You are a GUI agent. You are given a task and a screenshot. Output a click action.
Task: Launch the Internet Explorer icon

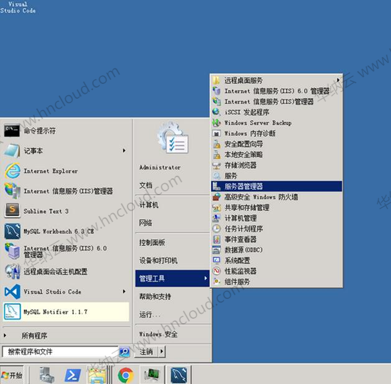tap(12, 171)
